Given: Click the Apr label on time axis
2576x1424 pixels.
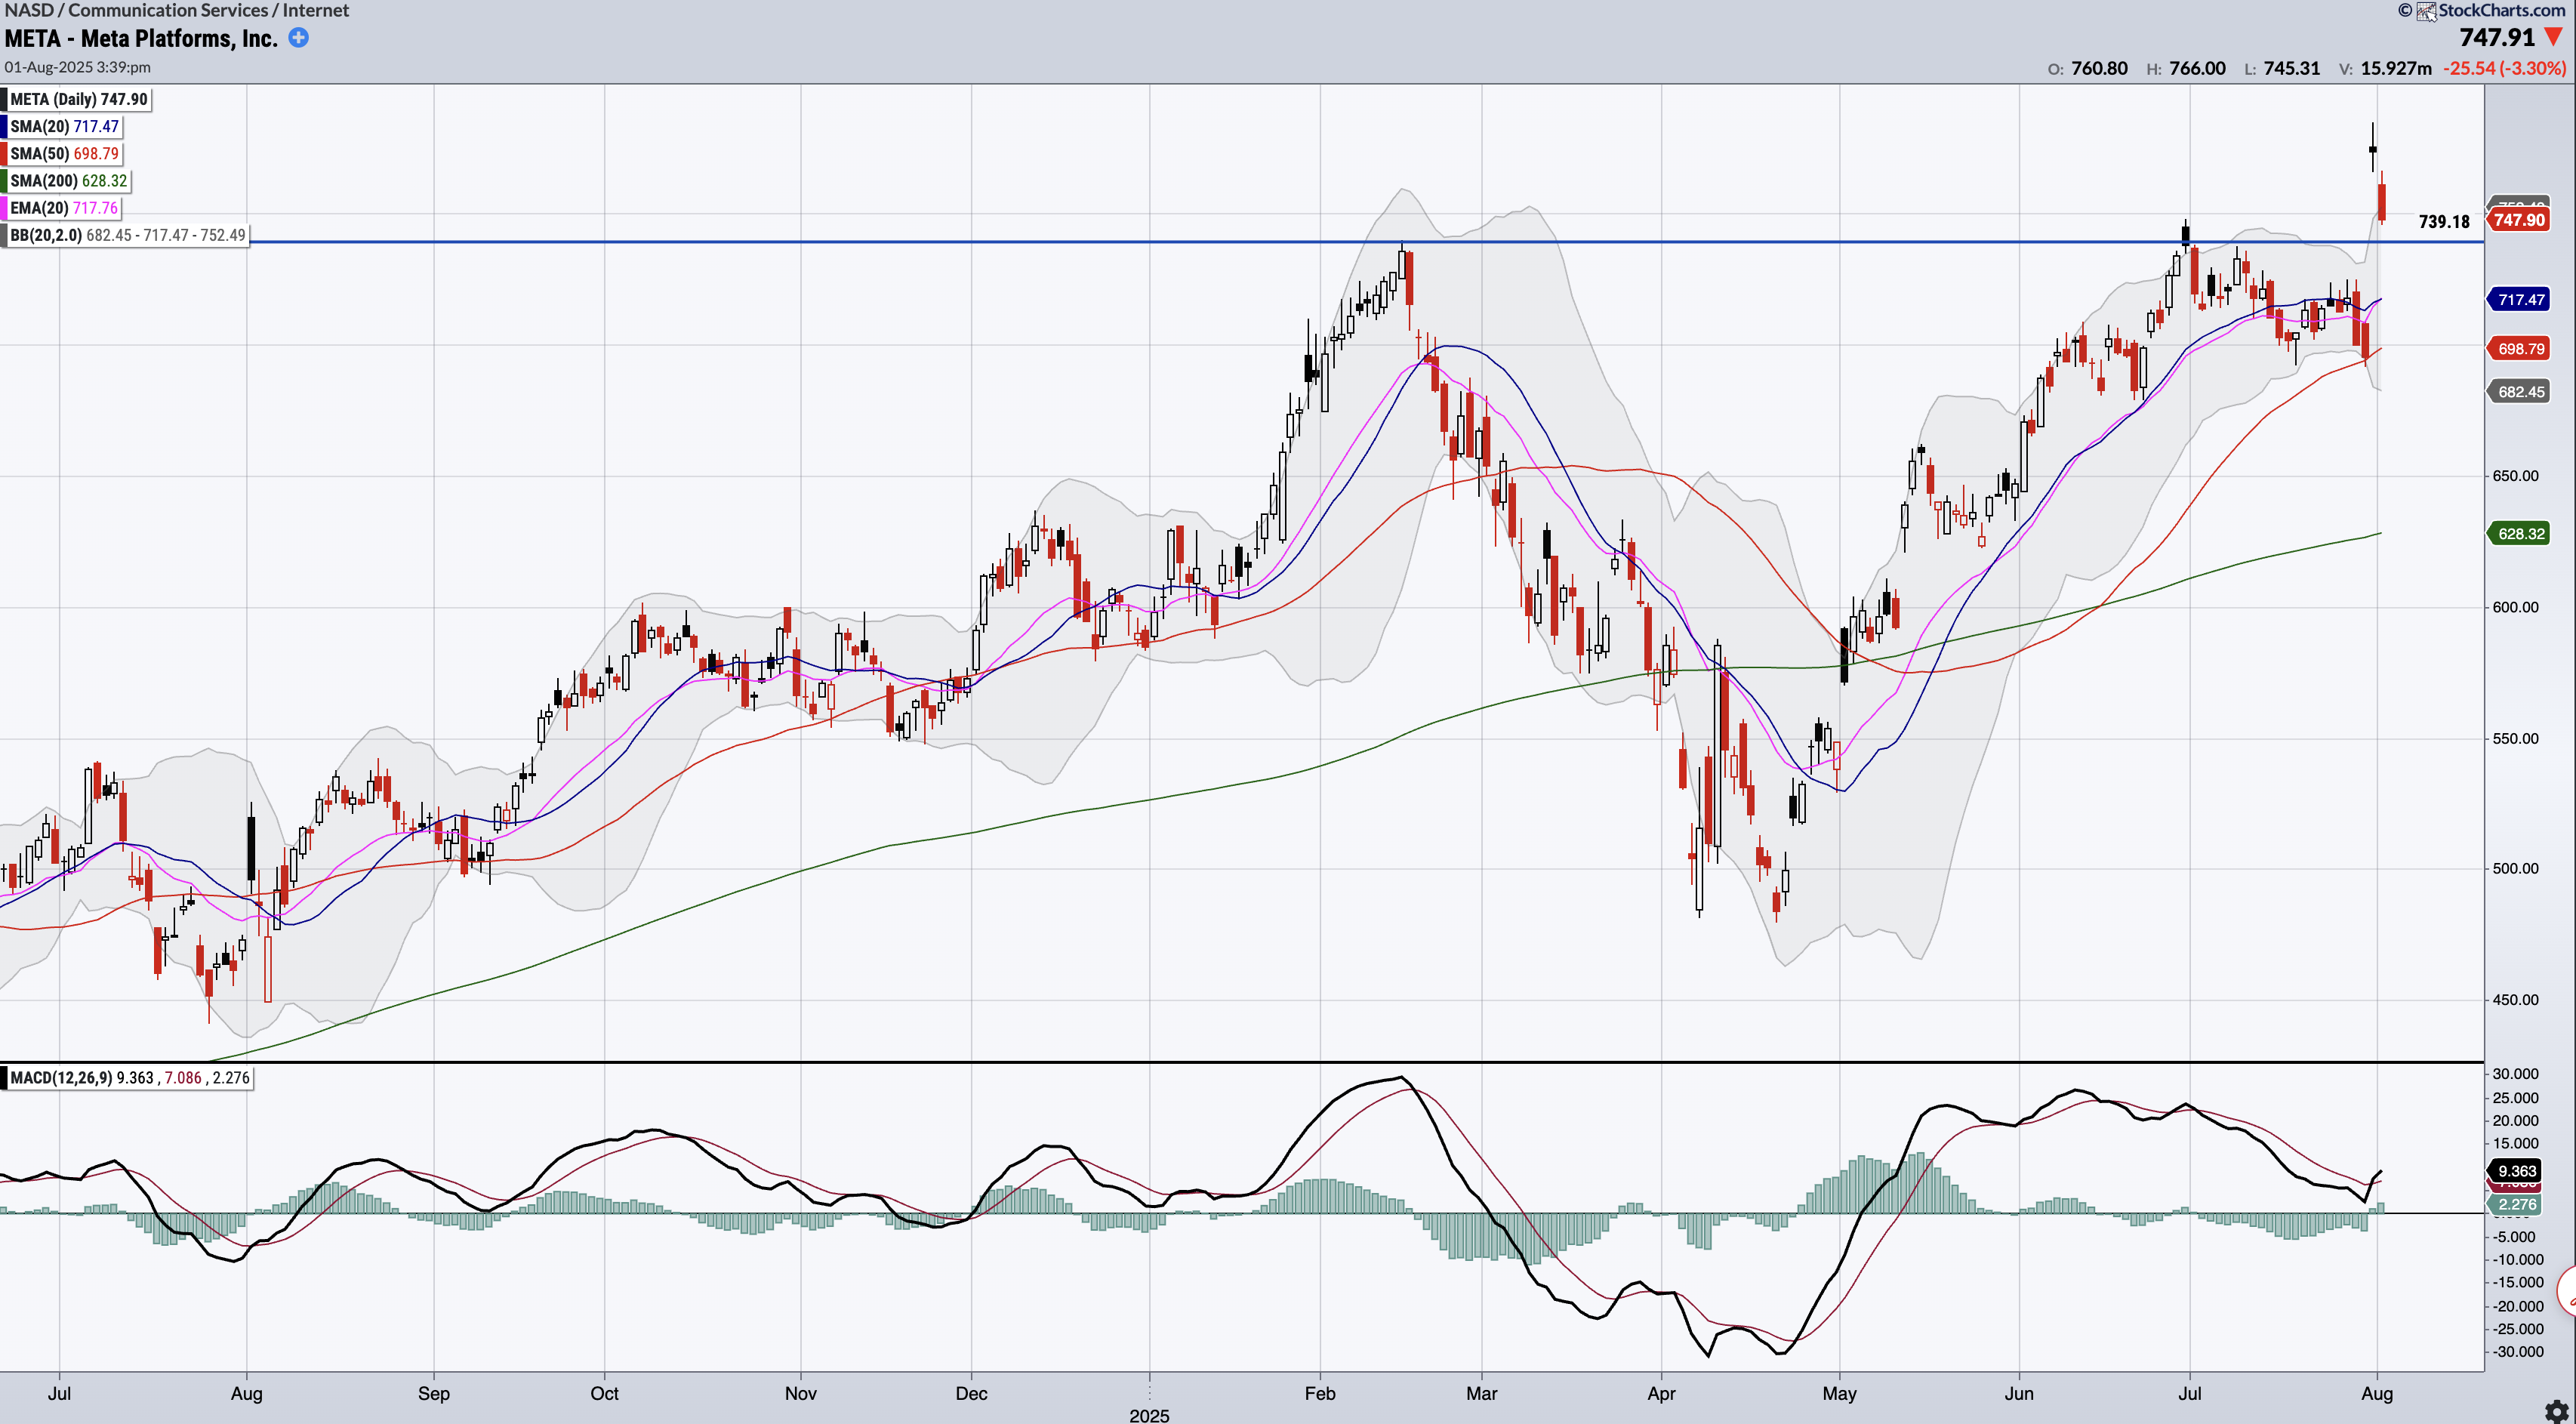Looking at the screenshot, I should click(x=1661, y=1393).
